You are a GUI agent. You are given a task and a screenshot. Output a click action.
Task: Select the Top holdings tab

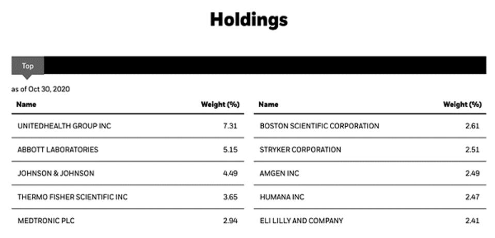[28, 66]
